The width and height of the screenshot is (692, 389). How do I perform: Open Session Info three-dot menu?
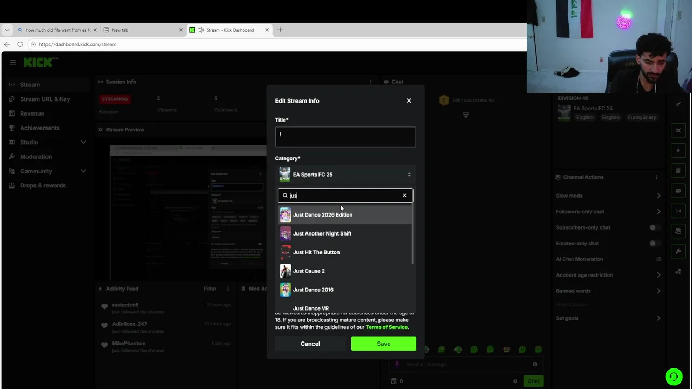(x=370, y=82)
